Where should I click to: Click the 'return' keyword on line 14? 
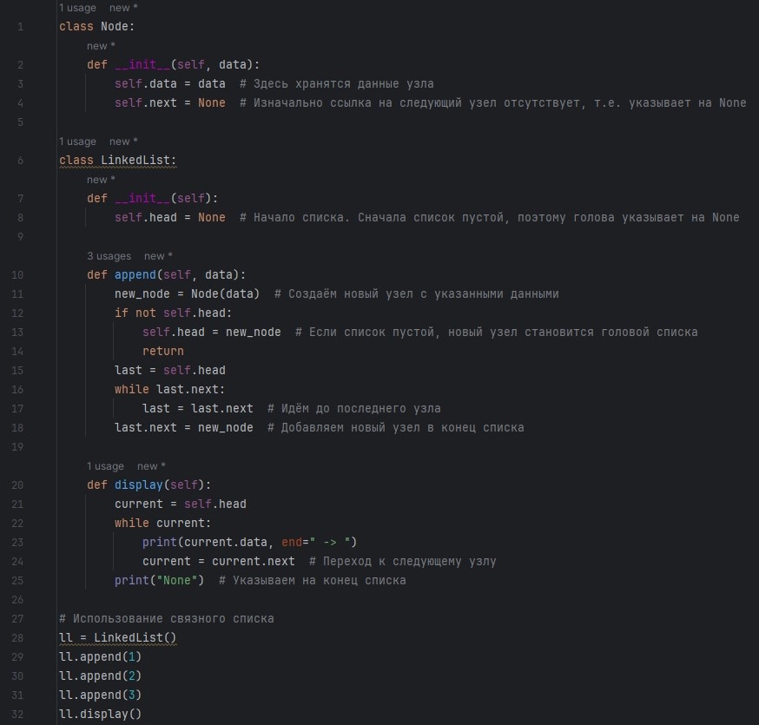[x=163, y=352]
